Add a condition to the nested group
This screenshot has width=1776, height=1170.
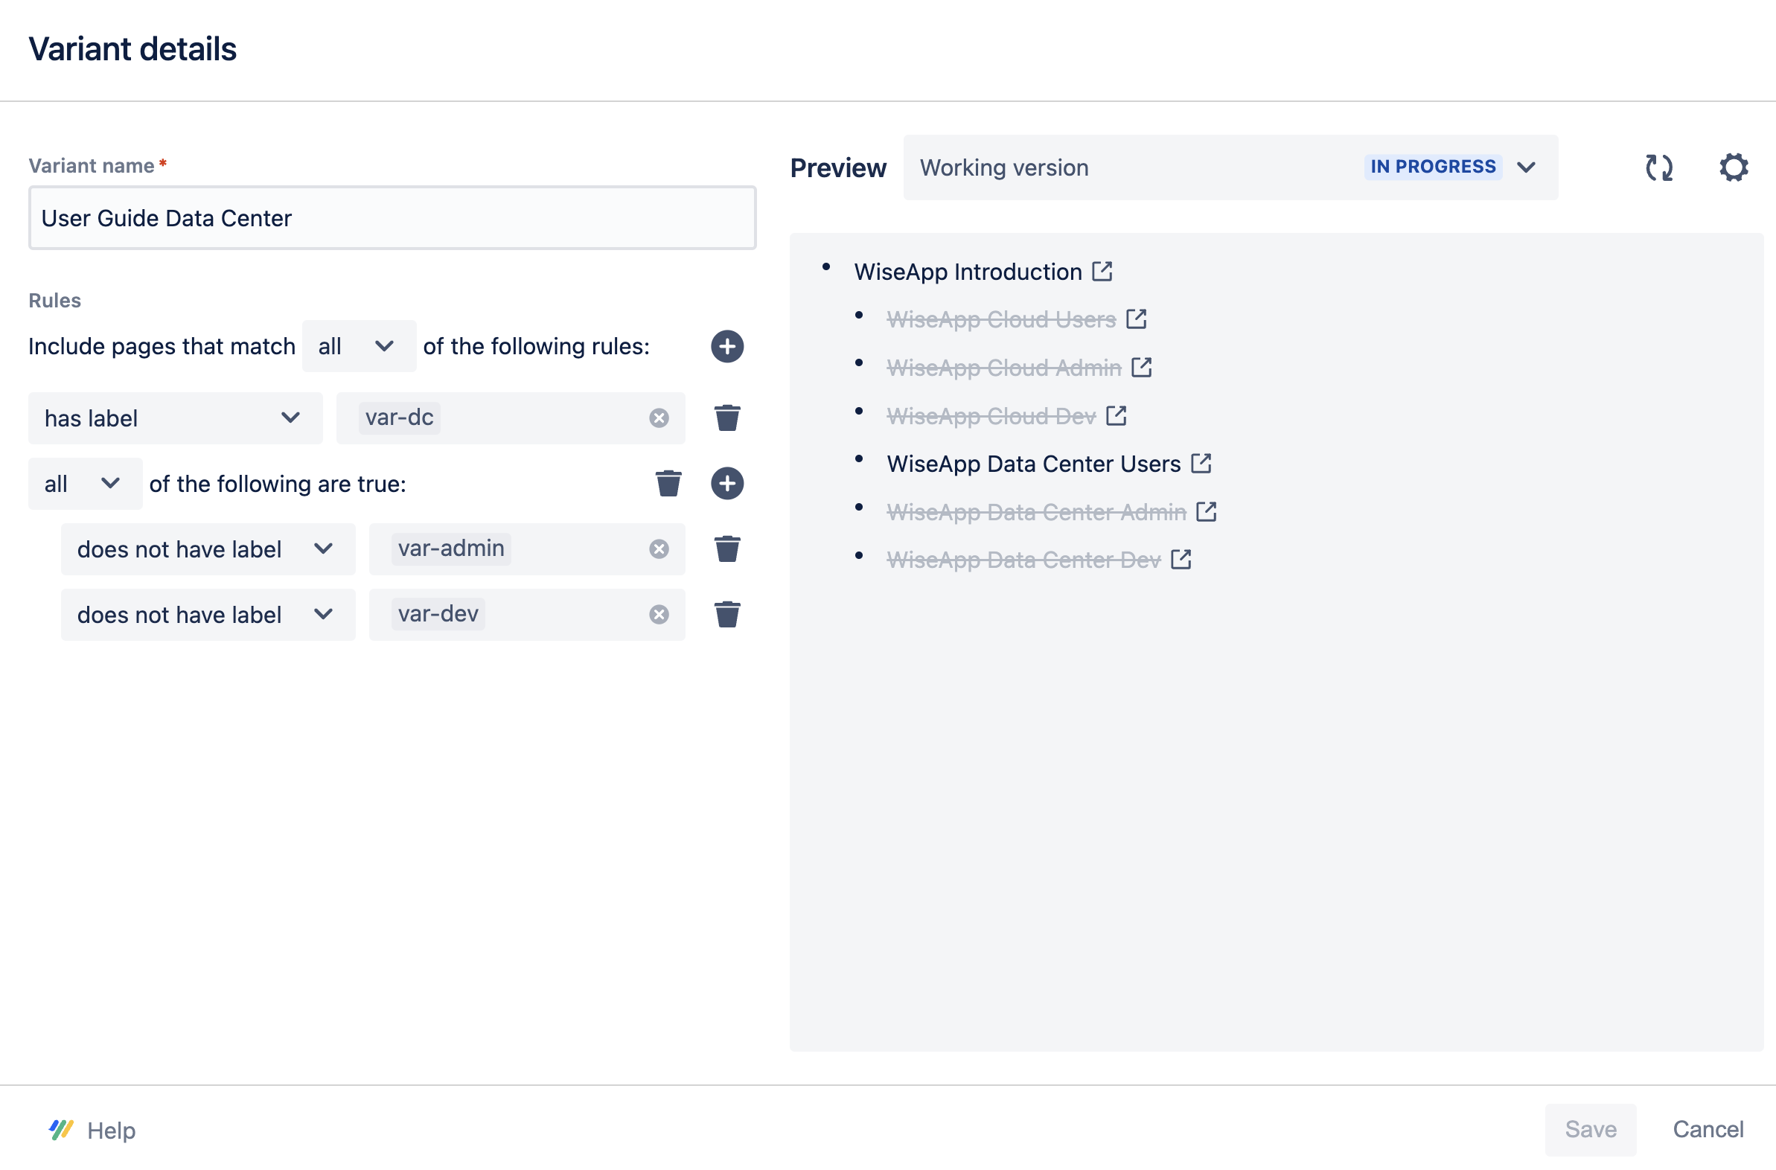point(726,484)
